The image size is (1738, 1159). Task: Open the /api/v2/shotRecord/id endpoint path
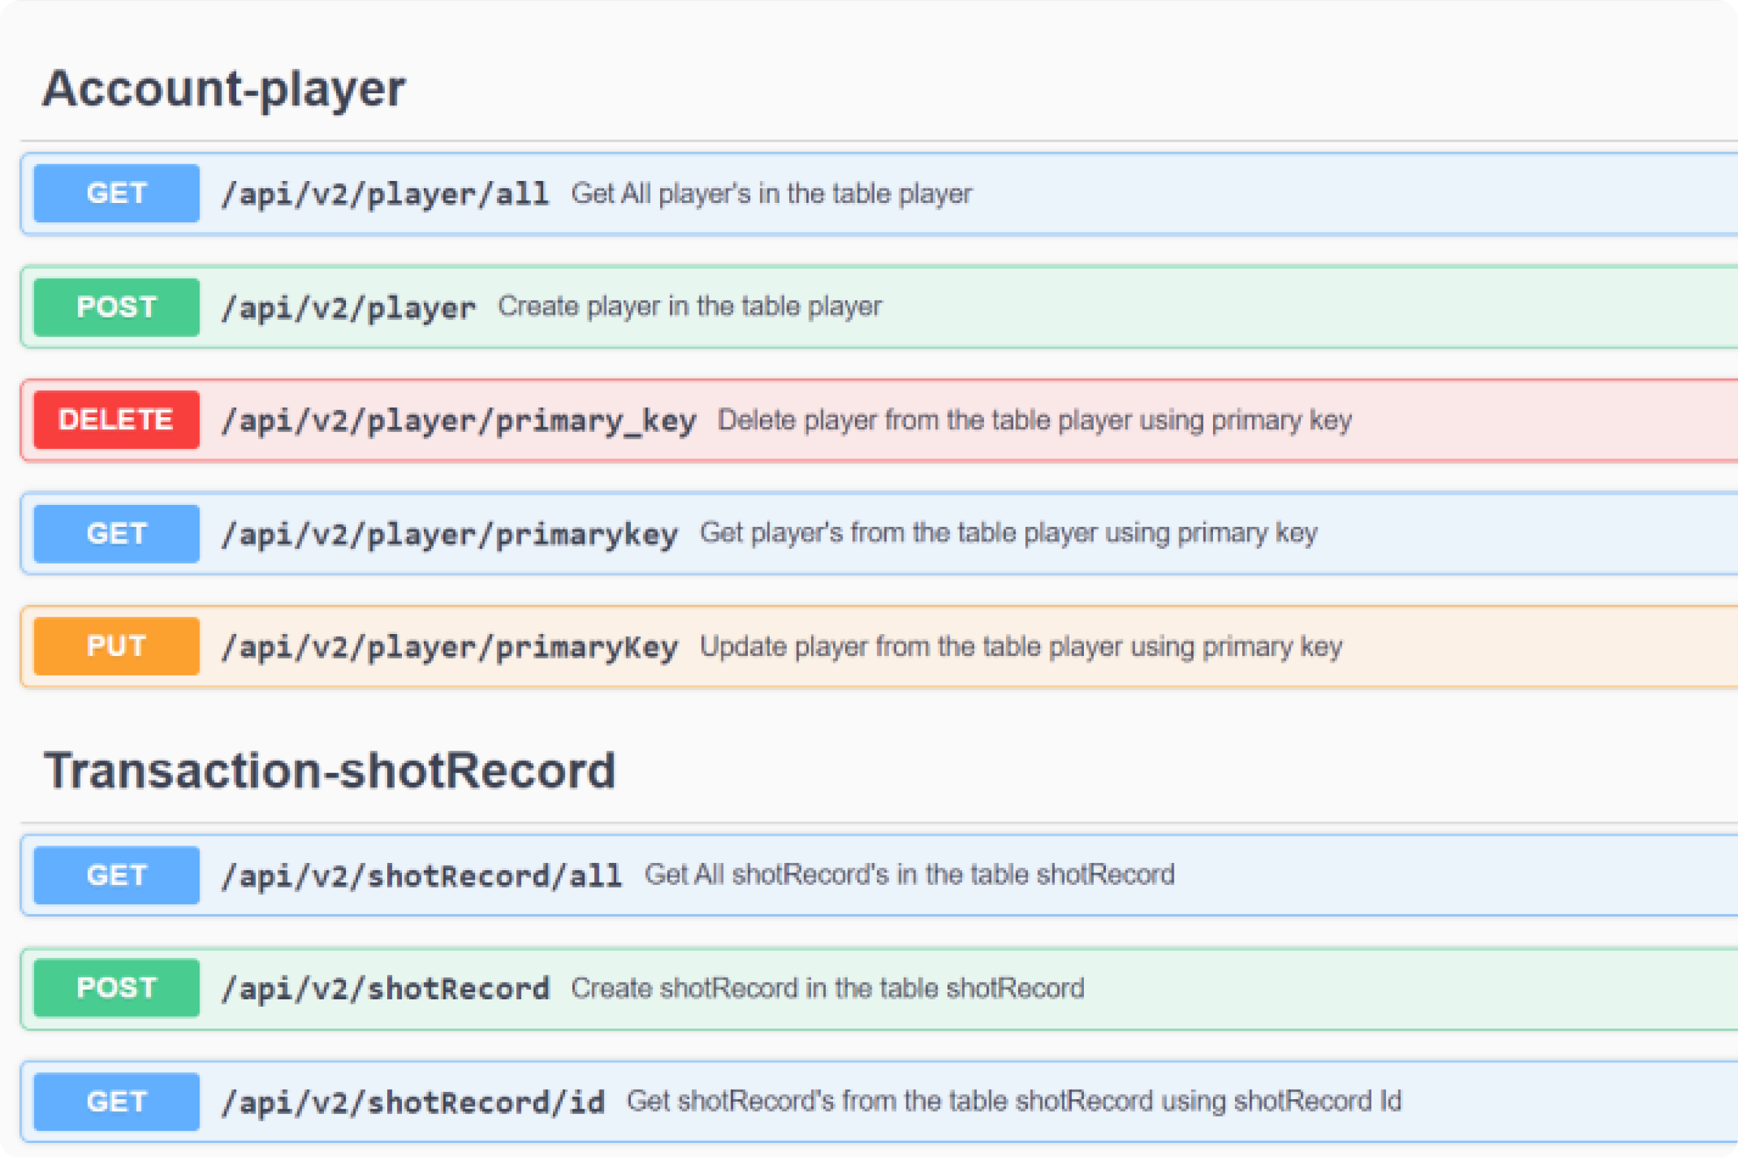tap(413, 1103)
